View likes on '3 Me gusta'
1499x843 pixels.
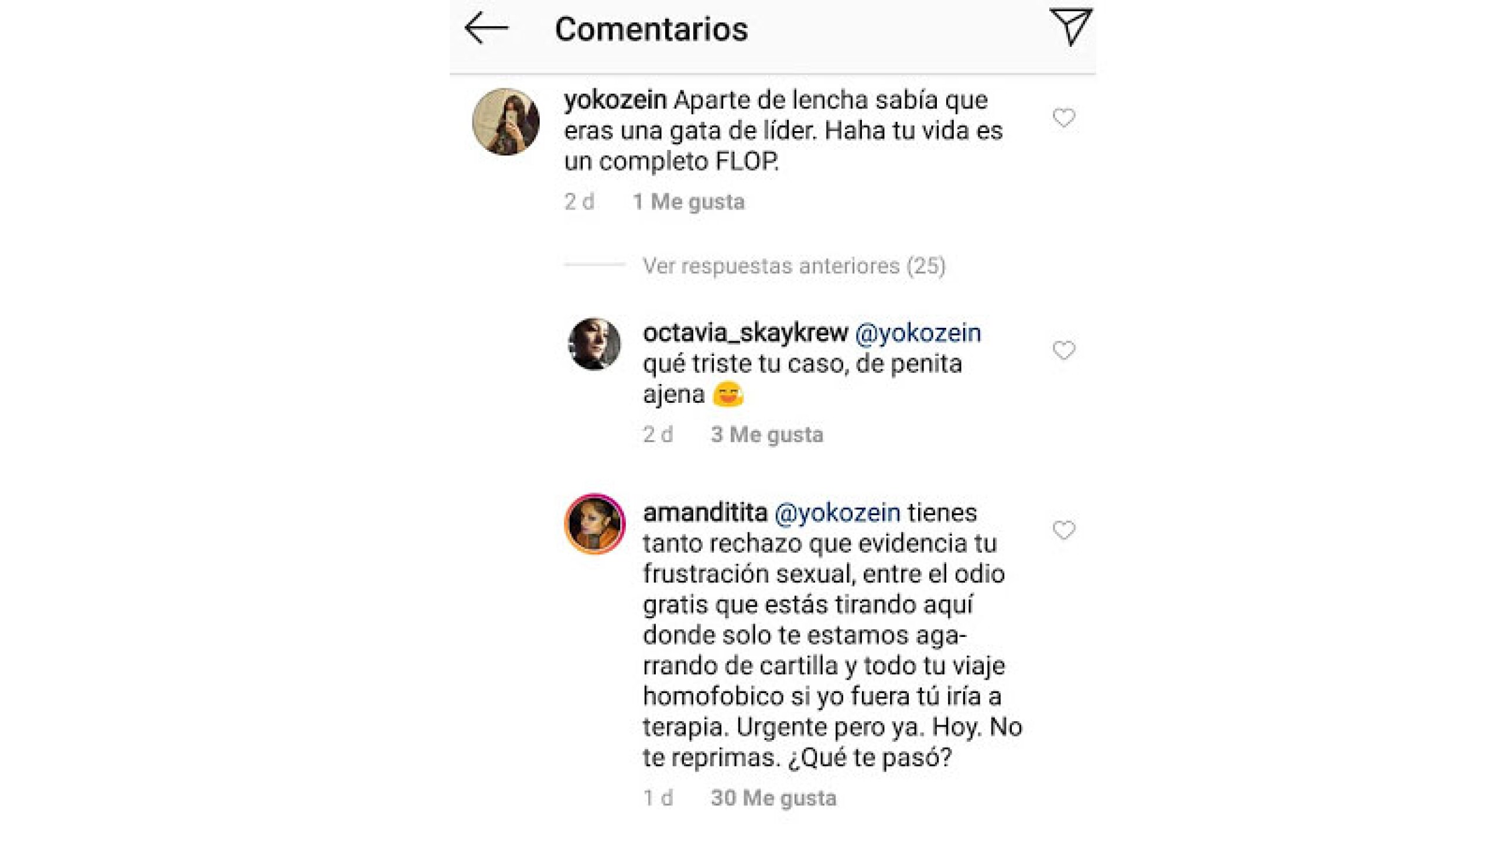[x=766, y=434]
